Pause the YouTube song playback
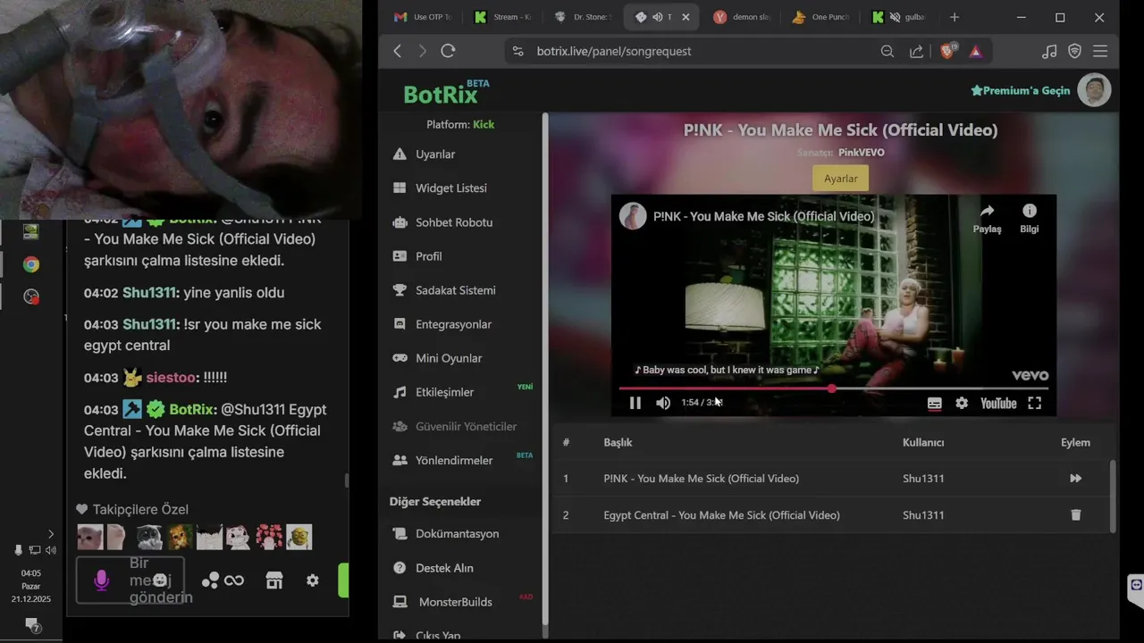1144x643 pixels. click(x=635, y=403)
